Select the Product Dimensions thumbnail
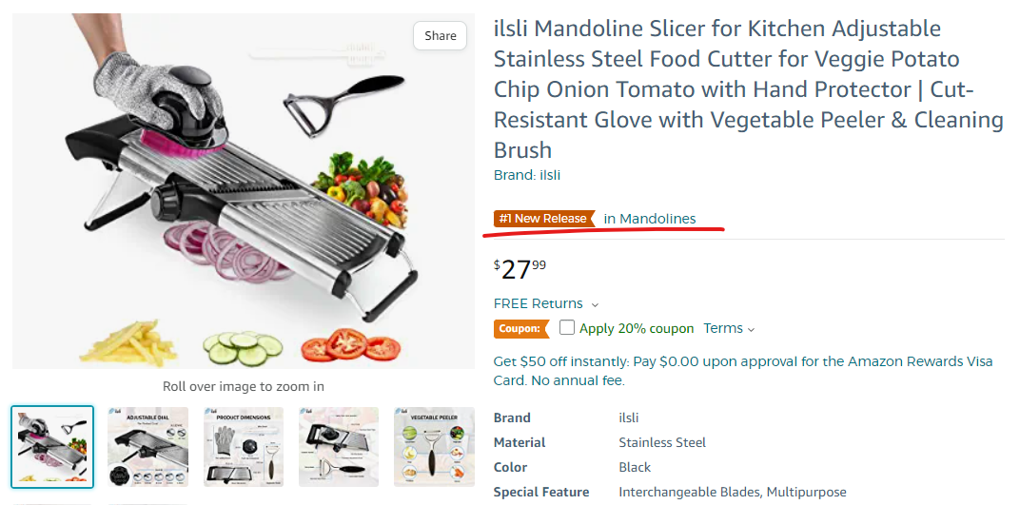The height and width of the screenshot is (505, 1020). coord(244,447)
